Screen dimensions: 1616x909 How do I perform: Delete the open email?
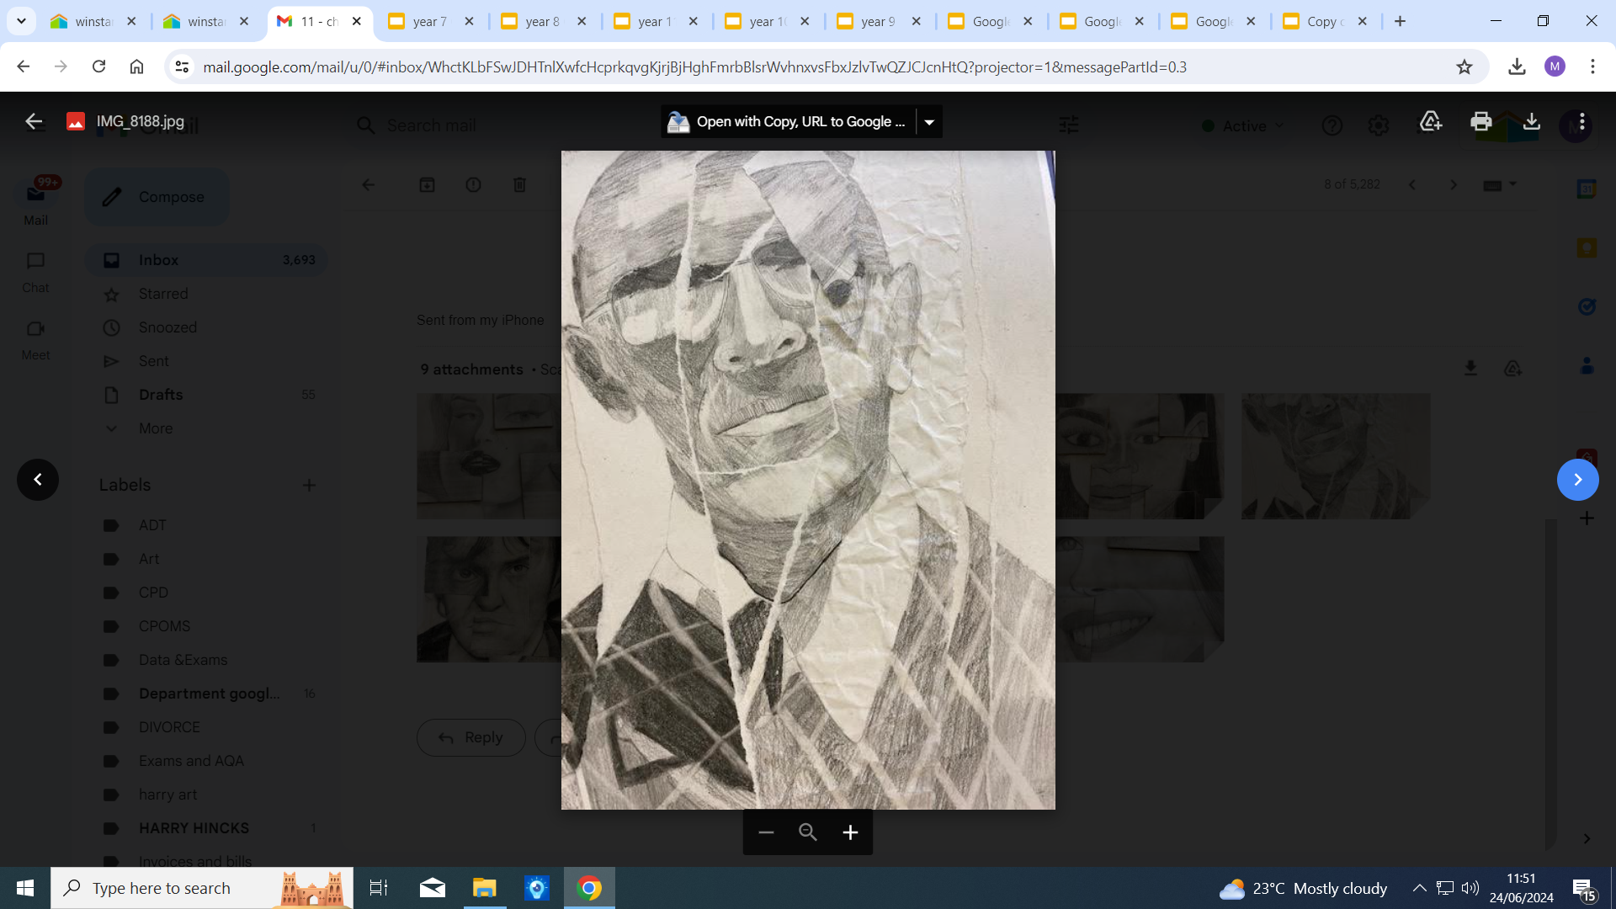519,184
